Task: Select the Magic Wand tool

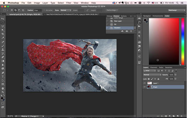Action: [3, 30]
